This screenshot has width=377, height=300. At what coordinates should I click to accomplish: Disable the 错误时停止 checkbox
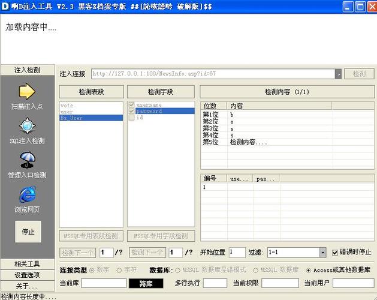336,253
